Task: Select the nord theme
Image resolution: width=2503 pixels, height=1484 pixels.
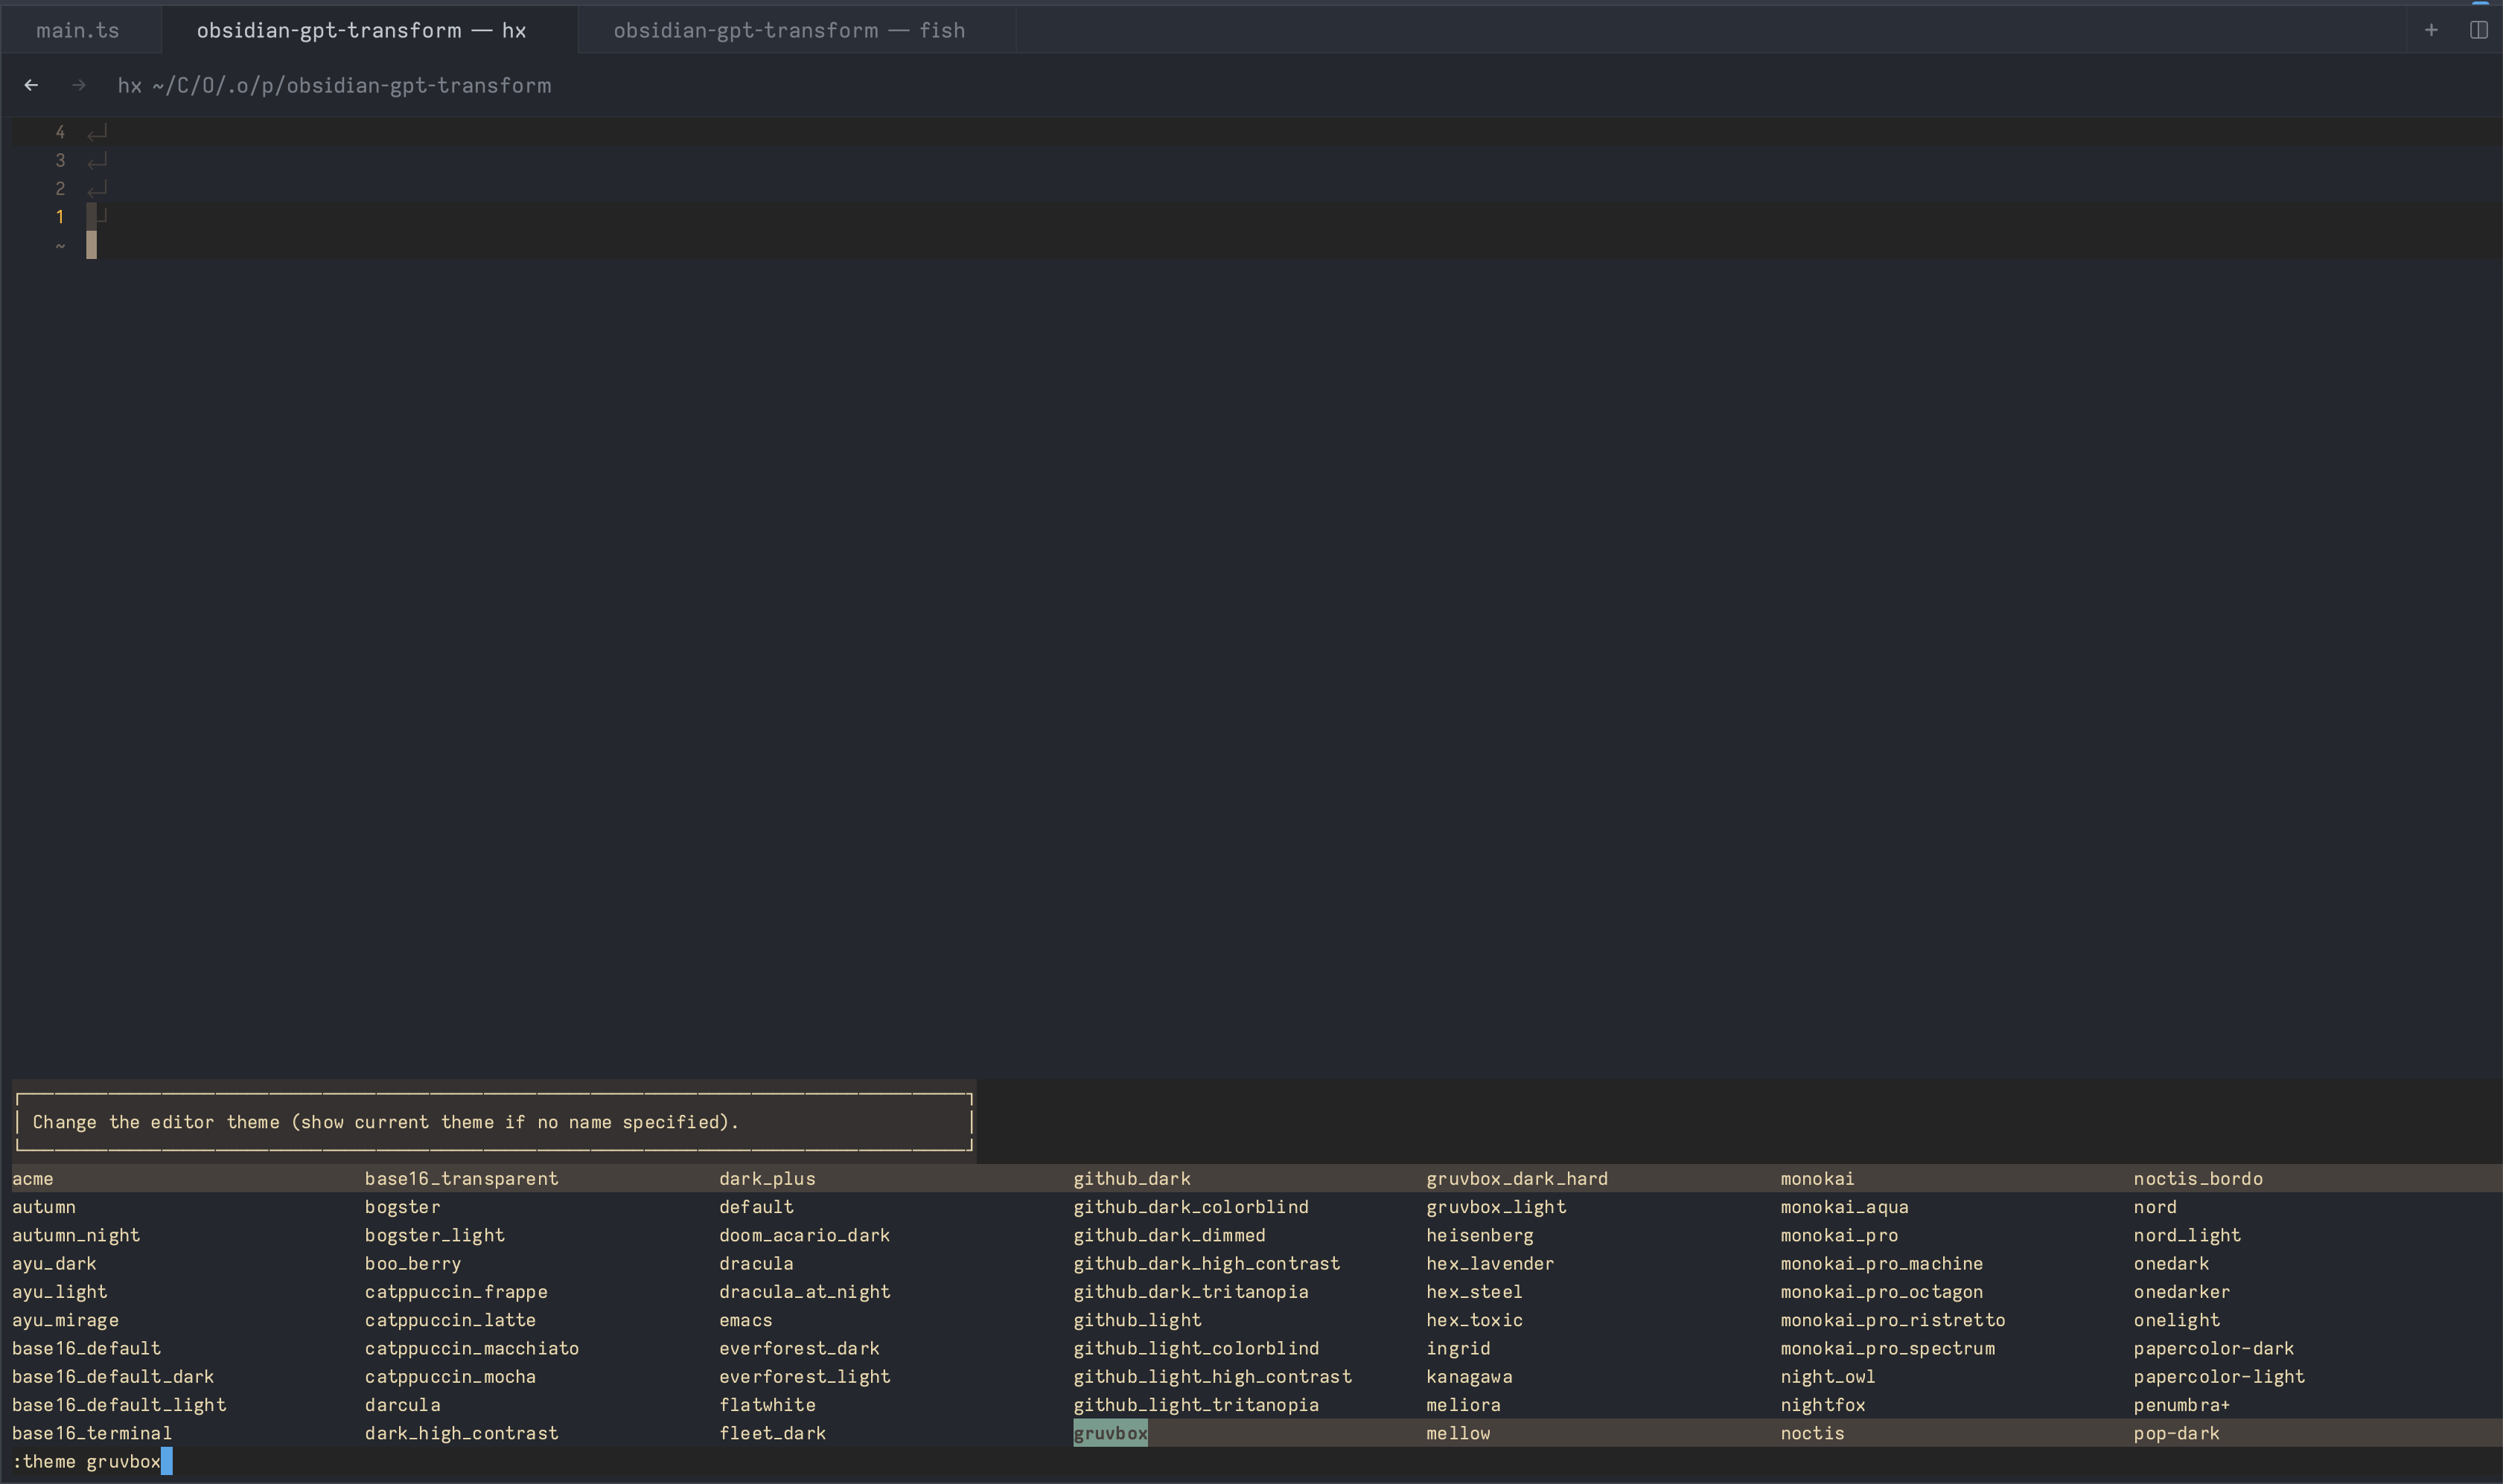Action: 2155,1206
